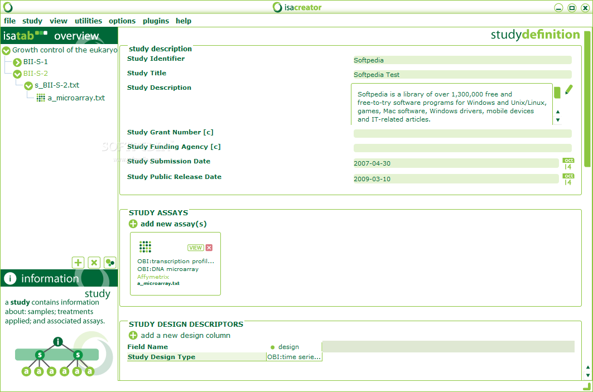Click the microarray assay grid icon
Screen dimensions: 593x392
tap(145, 246)
